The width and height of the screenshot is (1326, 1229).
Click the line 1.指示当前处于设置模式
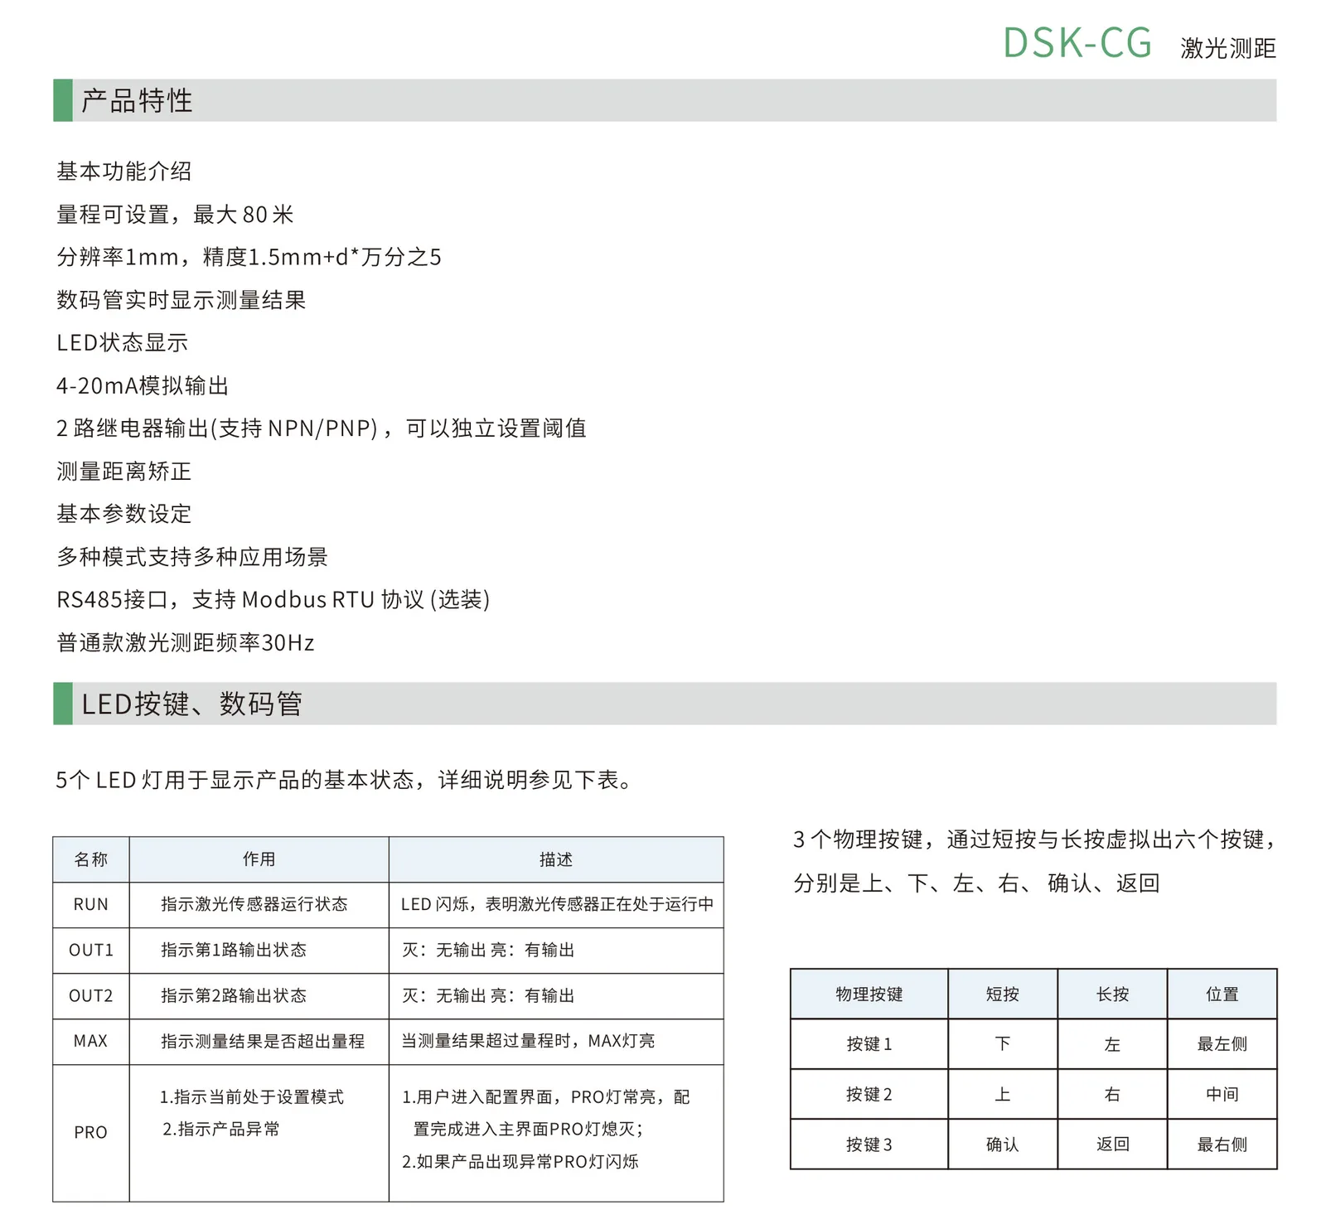tap(252, 1097)
